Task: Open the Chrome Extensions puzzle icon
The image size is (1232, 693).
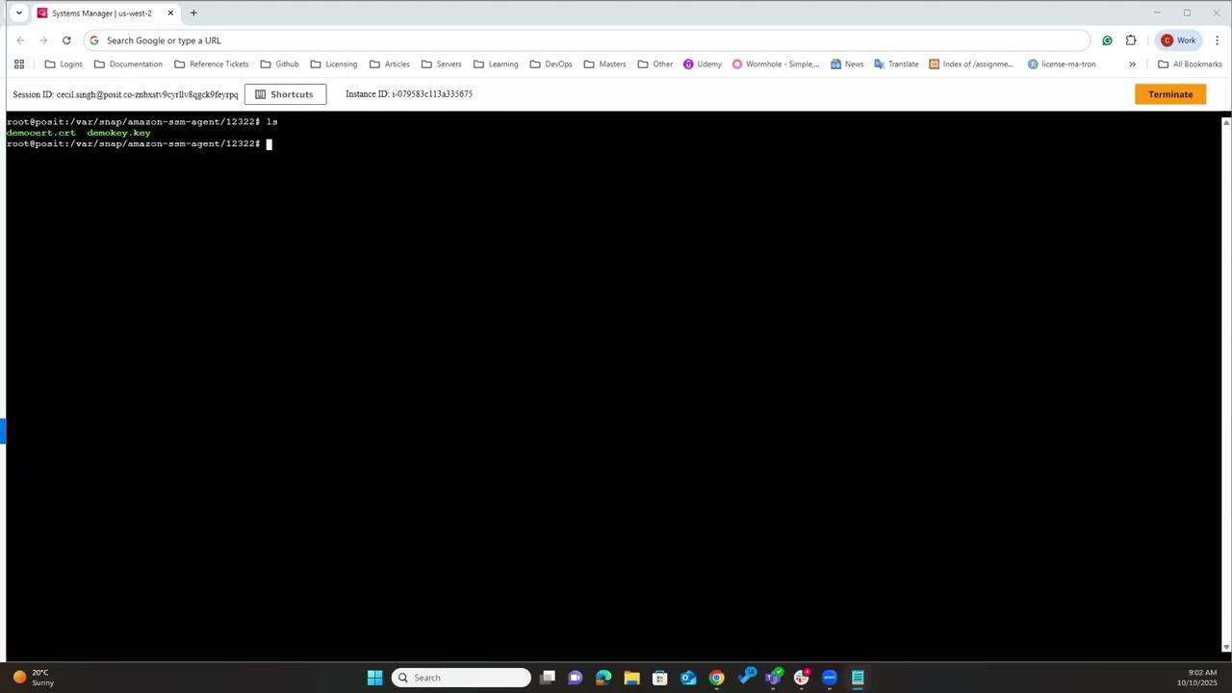Action: pos(1131,40)
